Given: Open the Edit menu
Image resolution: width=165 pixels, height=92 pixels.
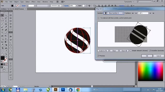Looking at the screenshot, I should pos(11,2).
